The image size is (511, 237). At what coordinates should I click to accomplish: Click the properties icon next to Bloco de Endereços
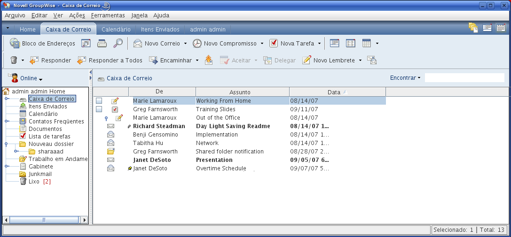tap(86, 43)
